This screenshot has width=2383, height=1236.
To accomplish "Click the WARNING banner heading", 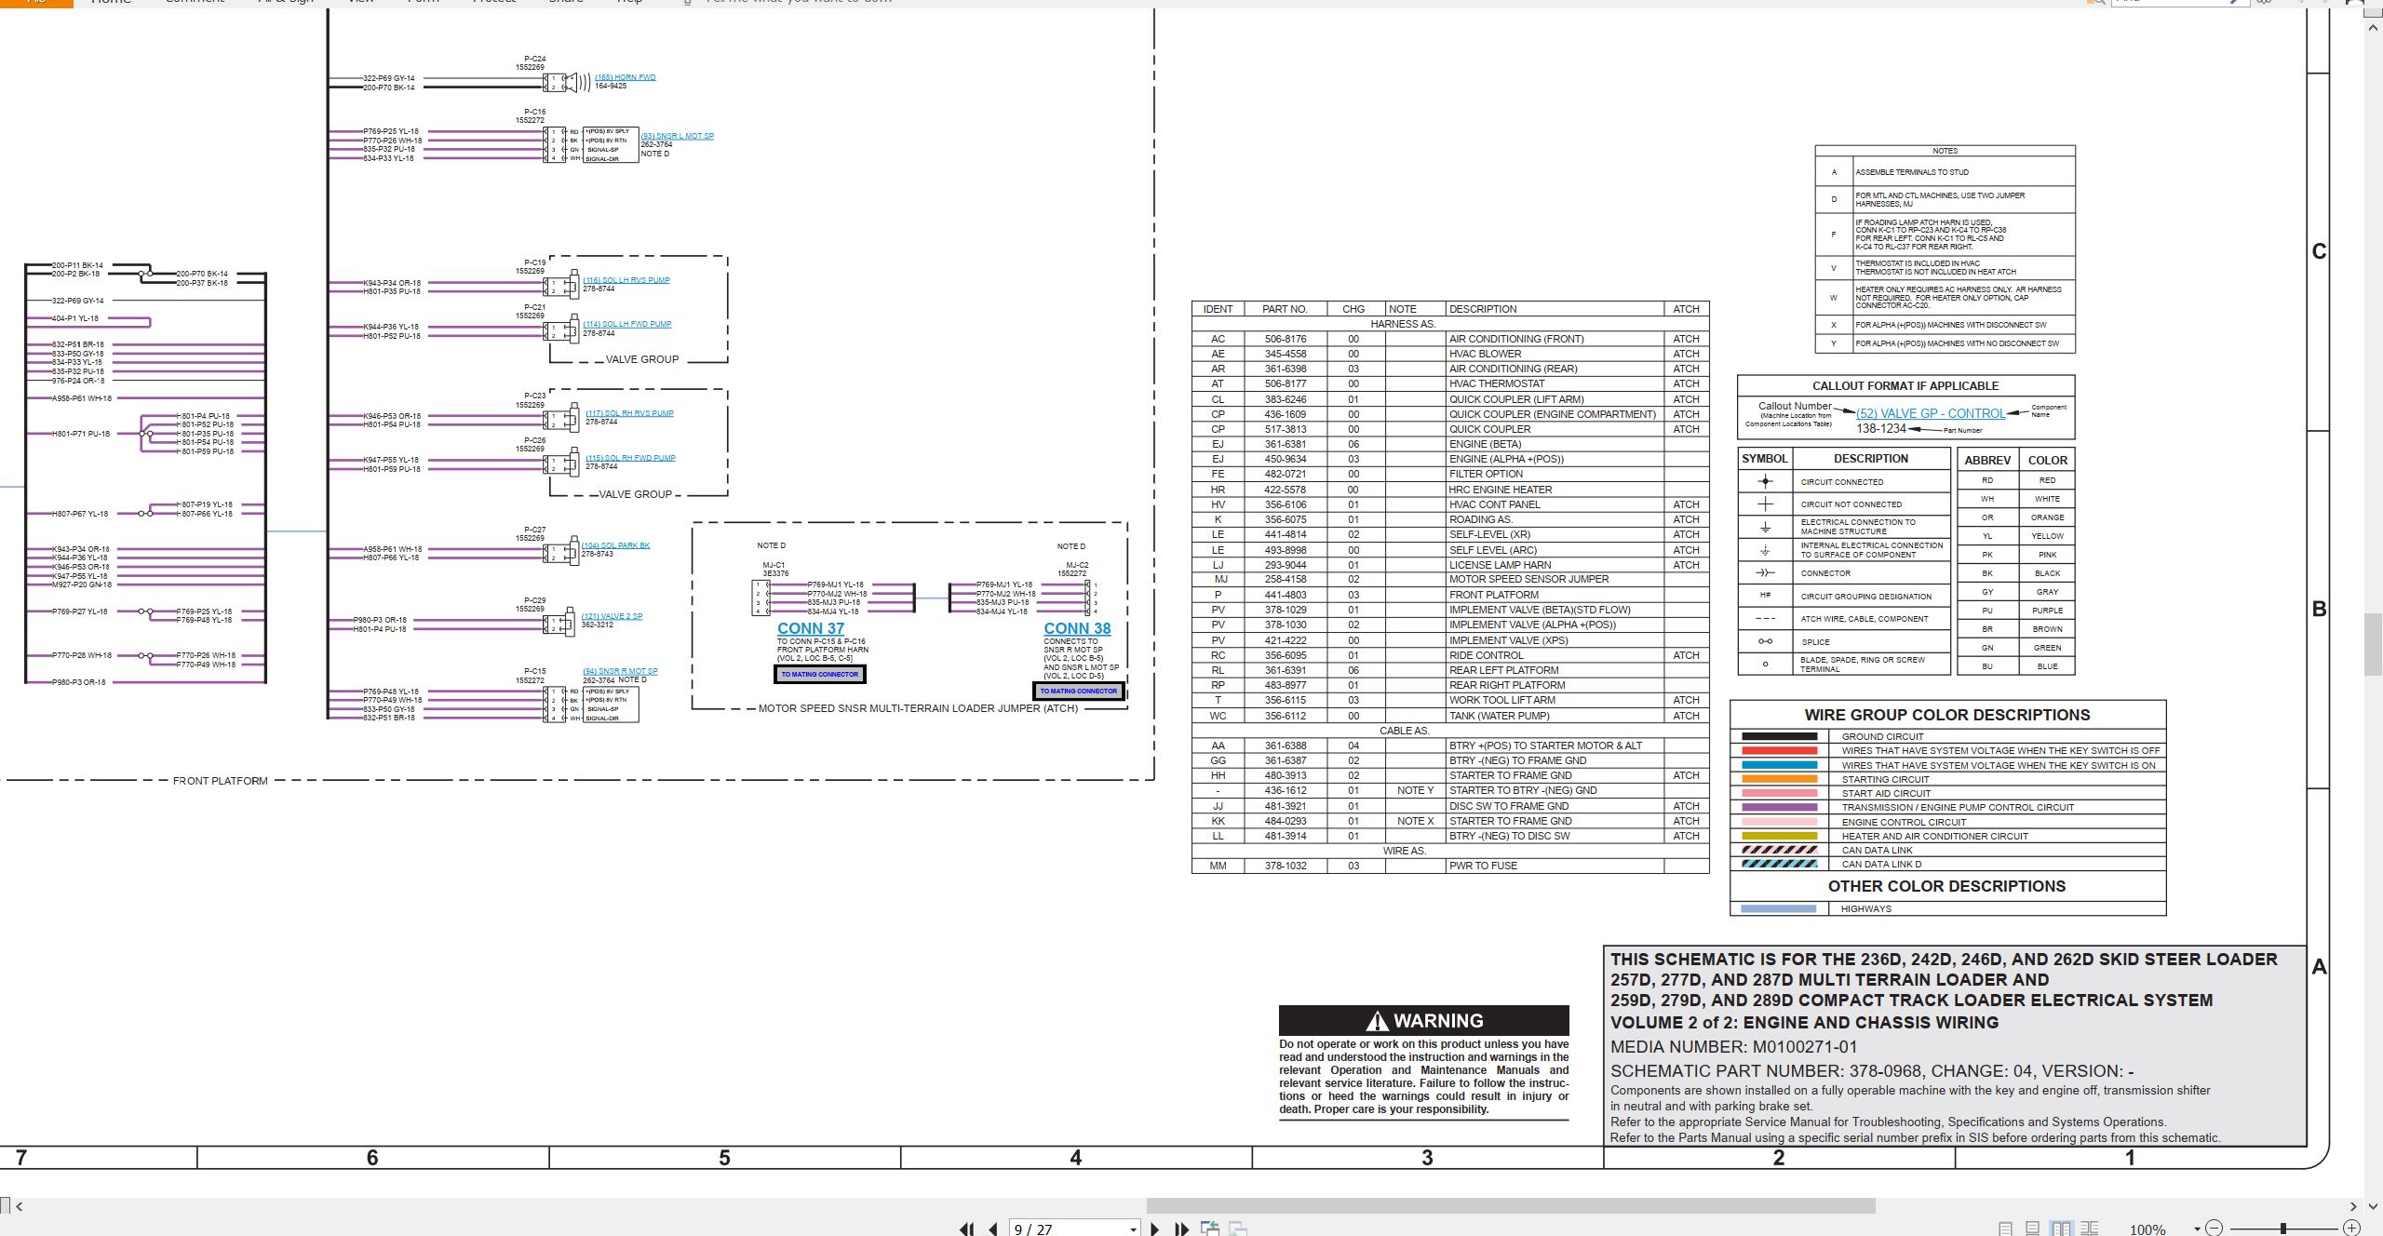I will click(x=1424, y=1020).
